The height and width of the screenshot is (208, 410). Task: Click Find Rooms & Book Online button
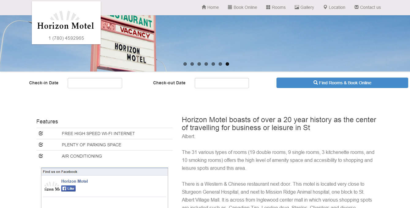point(342,83)
